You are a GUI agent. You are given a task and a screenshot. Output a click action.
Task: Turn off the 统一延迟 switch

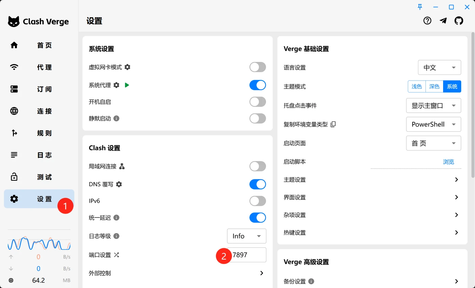[258, 218]
